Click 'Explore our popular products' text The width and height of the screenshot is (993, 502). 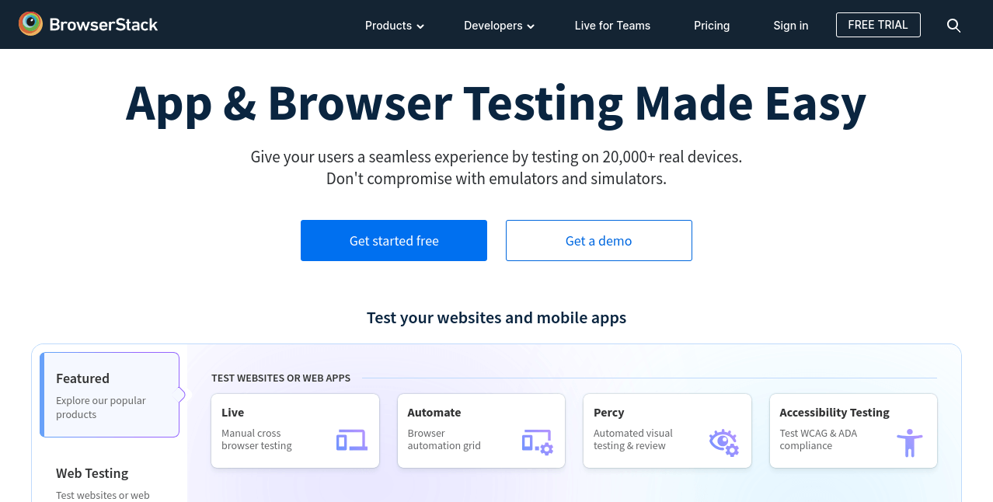click(x=101, y=408)
